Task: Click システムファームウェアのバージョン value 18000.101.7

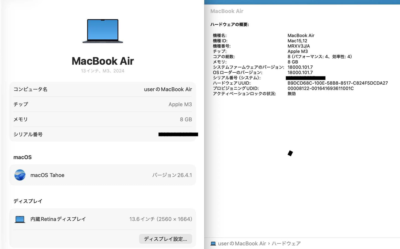Action: pyautogui.click(x=300, y=67)
